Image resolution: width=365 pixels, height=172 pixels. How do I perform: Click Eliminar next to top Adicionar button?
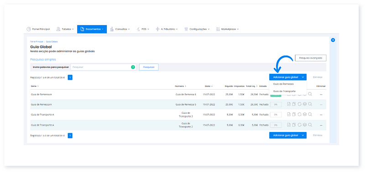(318, 77)
